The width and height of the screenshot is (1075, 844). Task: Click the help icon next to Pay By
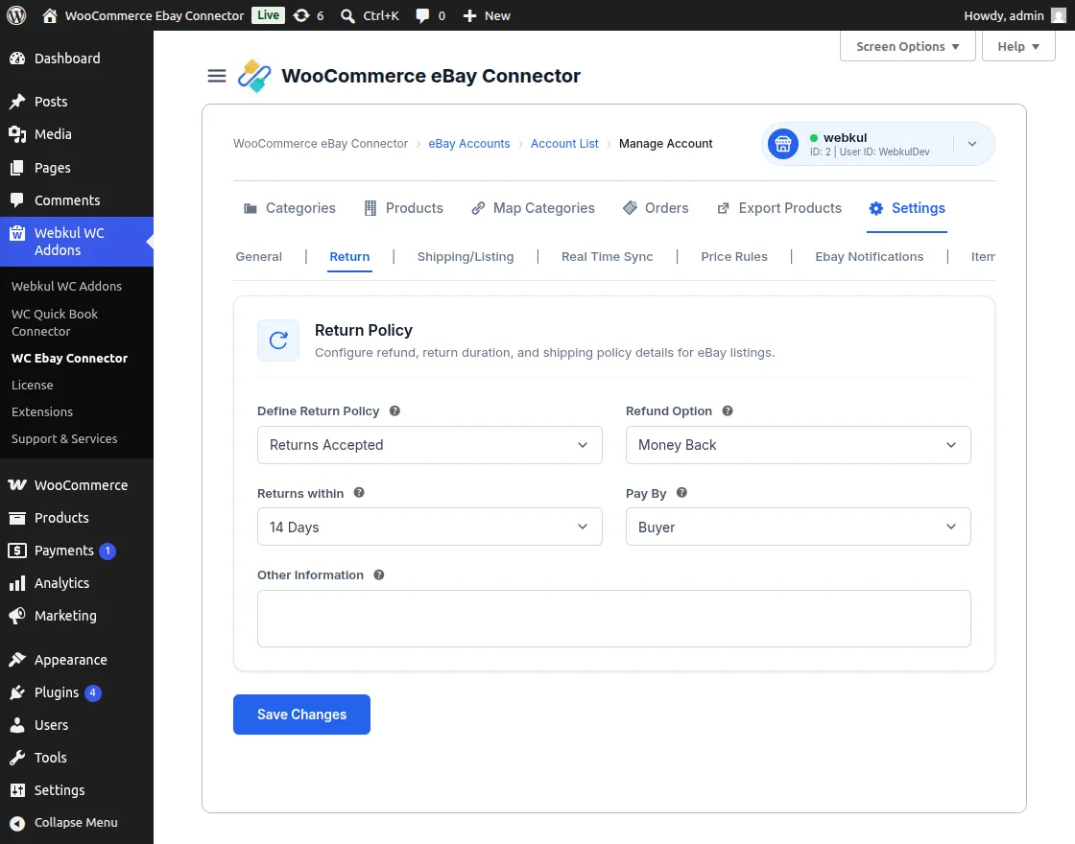[682, 493]
